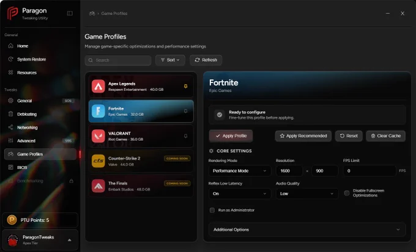Check the Run as Administrator box
Screen dimensions: 416x252
click(212, 210)
